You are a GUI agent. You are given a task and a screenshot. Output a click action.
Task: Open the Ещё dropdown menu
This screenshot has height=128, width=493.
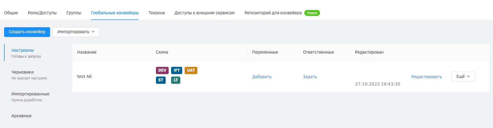coord(463,77)
